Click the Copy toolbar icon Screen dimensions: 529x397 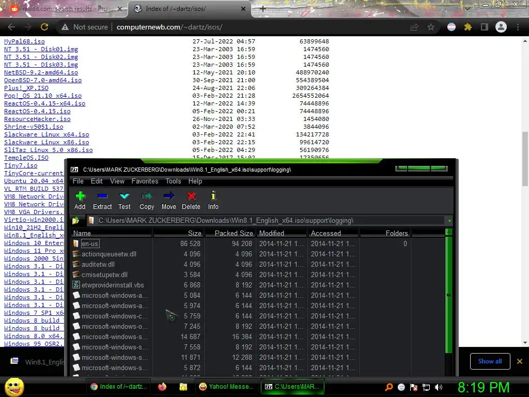click(x=146, y=201)
